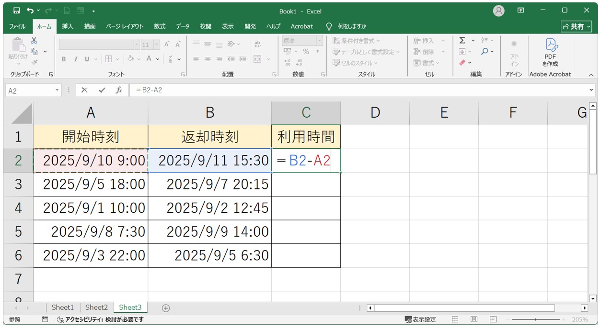Switch to Sheet2 tab
This screenshot has height=328, width=601.
tap(96, 307)
